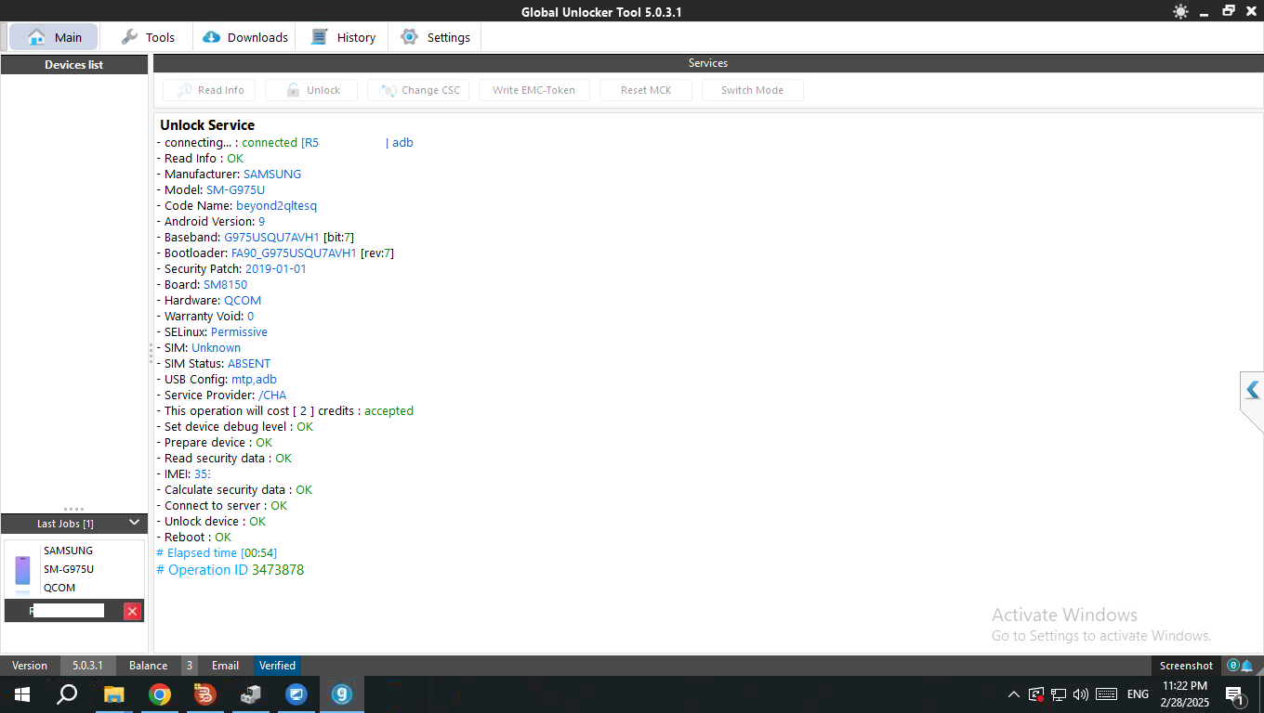1264x713 pixels.
Task: Remove the last job with red X
Action: pos(132,611)
